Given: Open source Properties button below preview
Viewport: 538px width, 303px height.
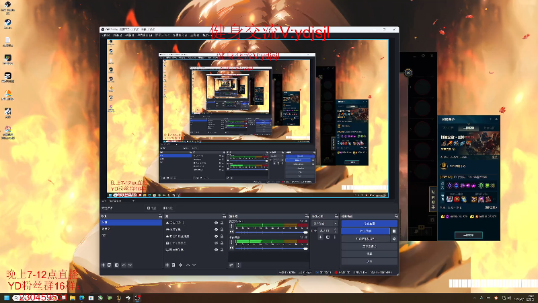Looking at the screenshot, I should click(x=152, y=208).
